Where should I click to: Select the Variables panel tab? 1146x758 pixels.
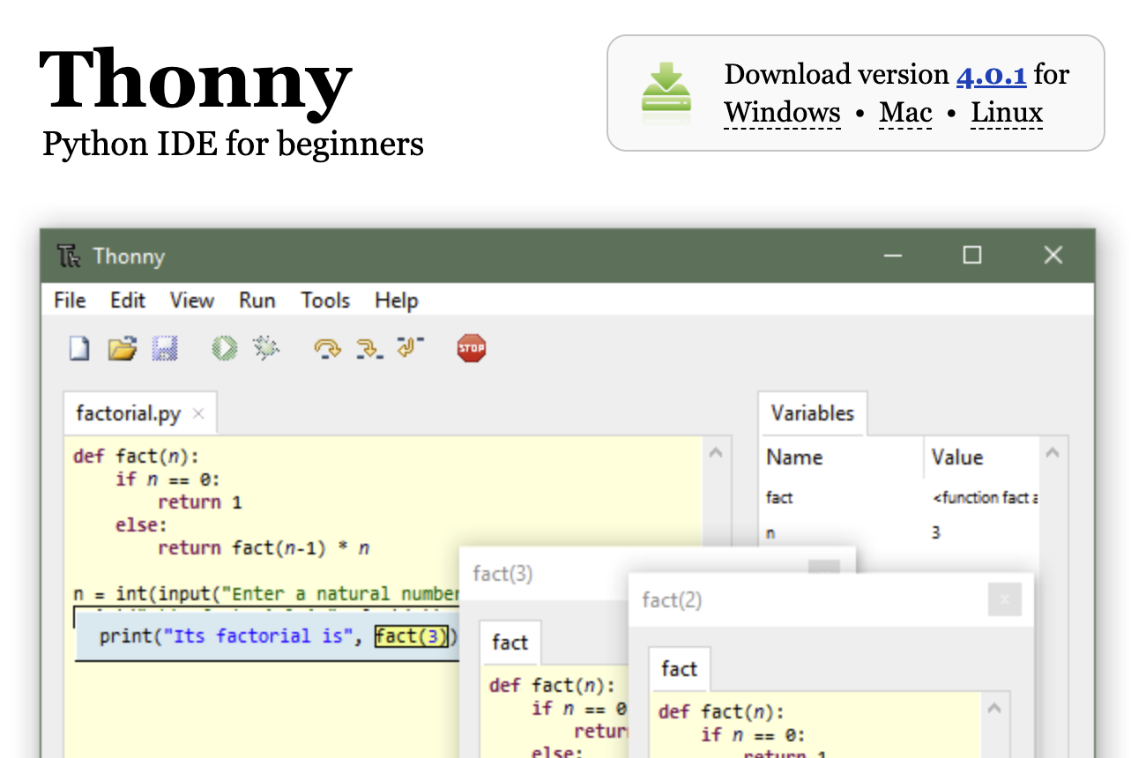pyautogui.click(x=812, y=412)
